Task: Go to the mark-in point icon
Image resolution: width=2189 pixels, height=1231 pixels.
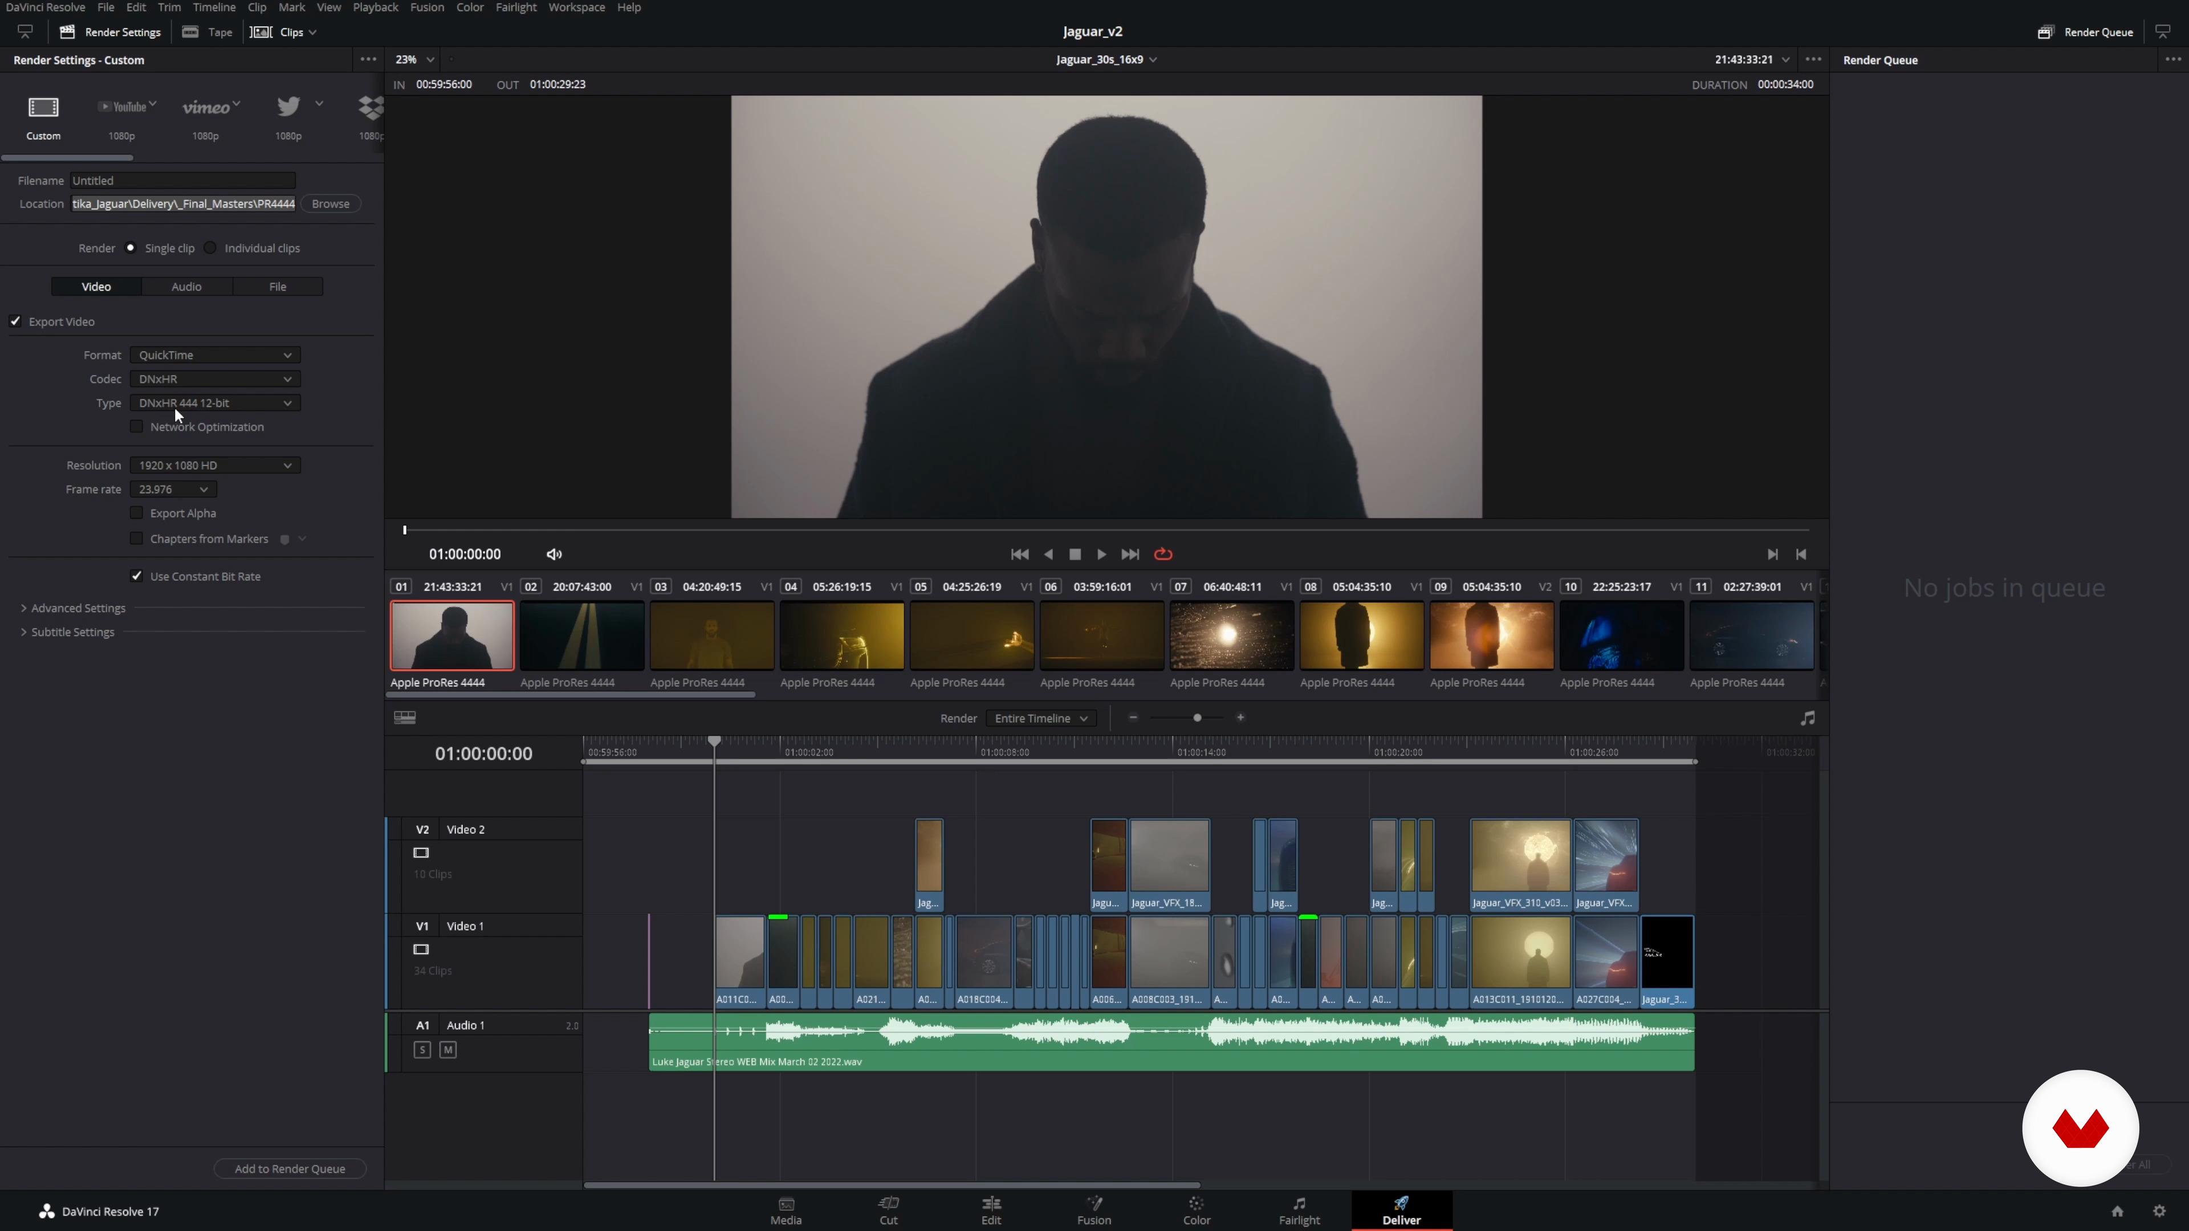Action: (1773, 555)
